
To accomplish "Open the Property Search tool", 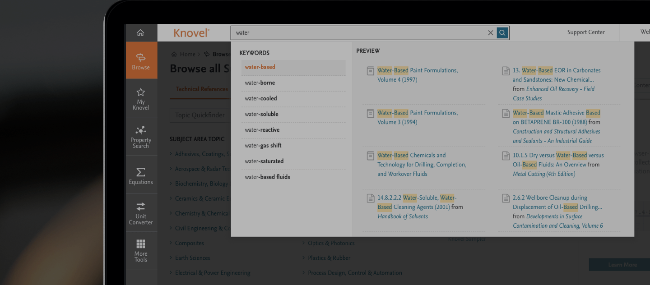I will pyautogui.click(x=141, y=137).
